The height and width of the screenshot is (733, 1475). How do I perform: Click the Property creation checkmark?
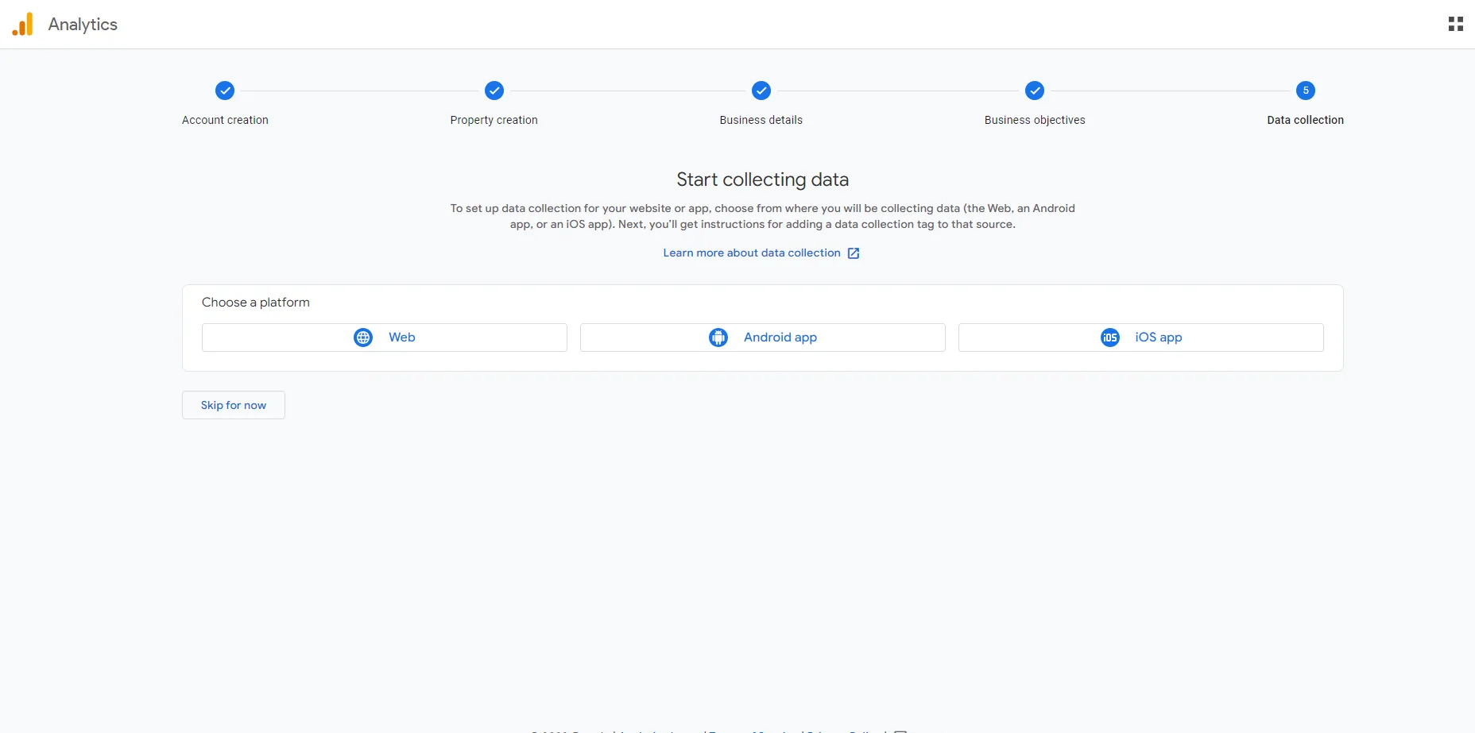pos(494,91)
